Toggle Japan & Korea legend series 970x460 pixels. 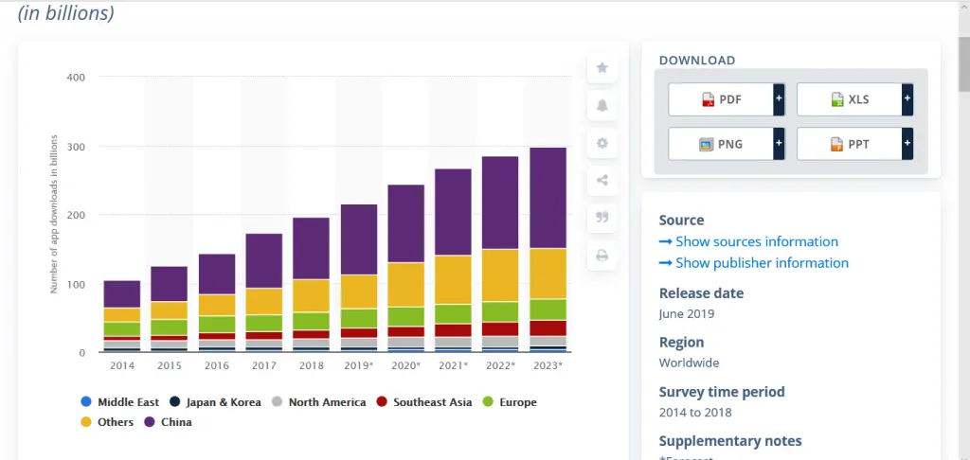point(215,402)
